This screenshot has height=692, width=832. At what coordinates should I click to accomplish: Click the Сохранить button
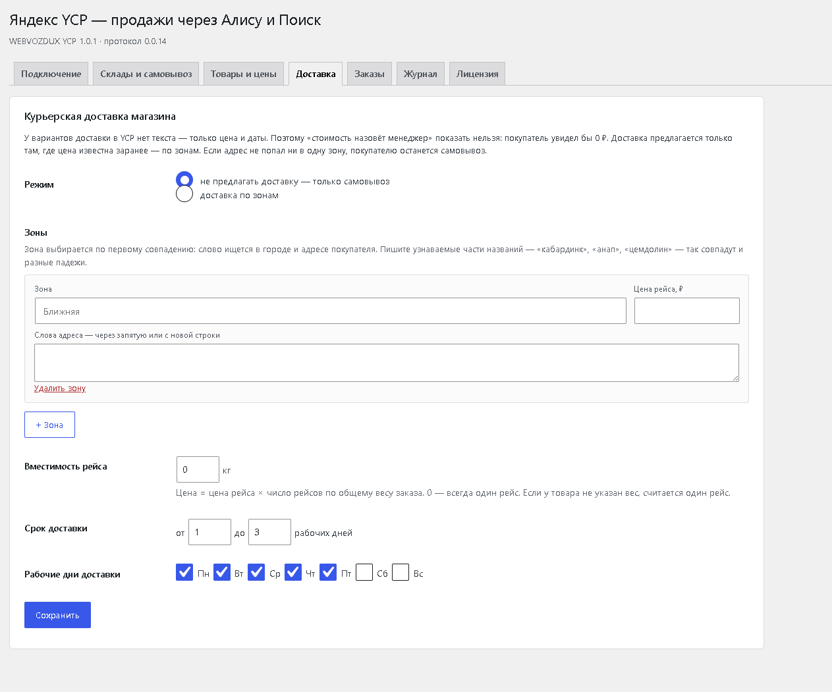(x=57, y=615)
